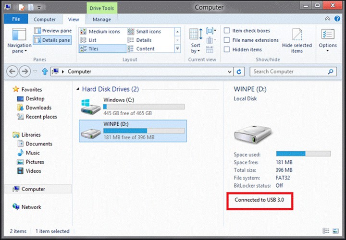Expand the address bar history dropdown
This screenshot has height=240, width=346.
[x=230, y=72]
